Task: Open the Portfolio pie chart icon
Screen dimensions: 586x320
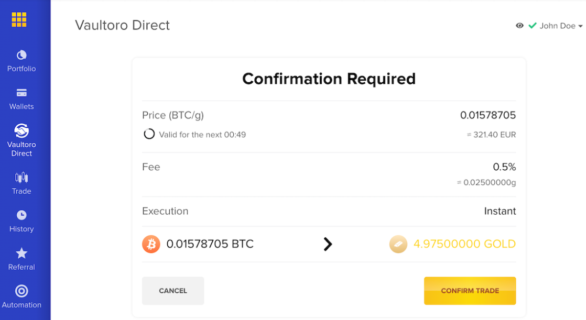Action: click(21, 56)
